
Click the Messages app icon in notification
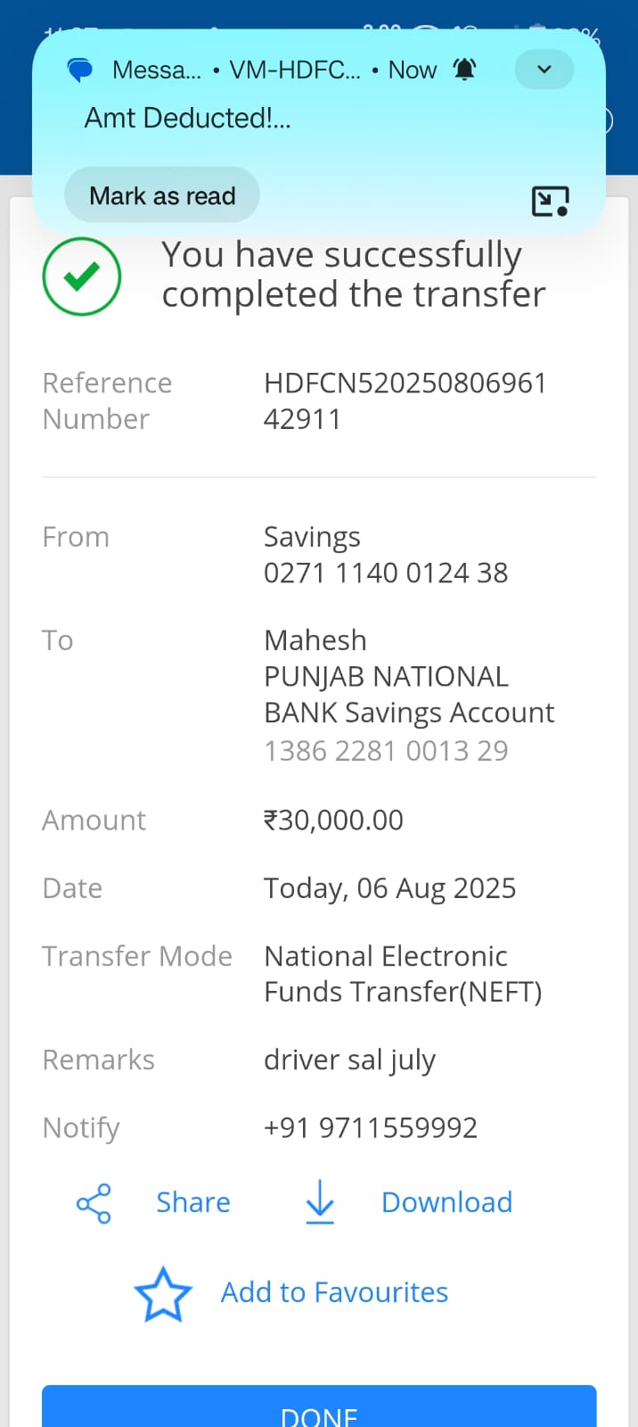[80, 70]
